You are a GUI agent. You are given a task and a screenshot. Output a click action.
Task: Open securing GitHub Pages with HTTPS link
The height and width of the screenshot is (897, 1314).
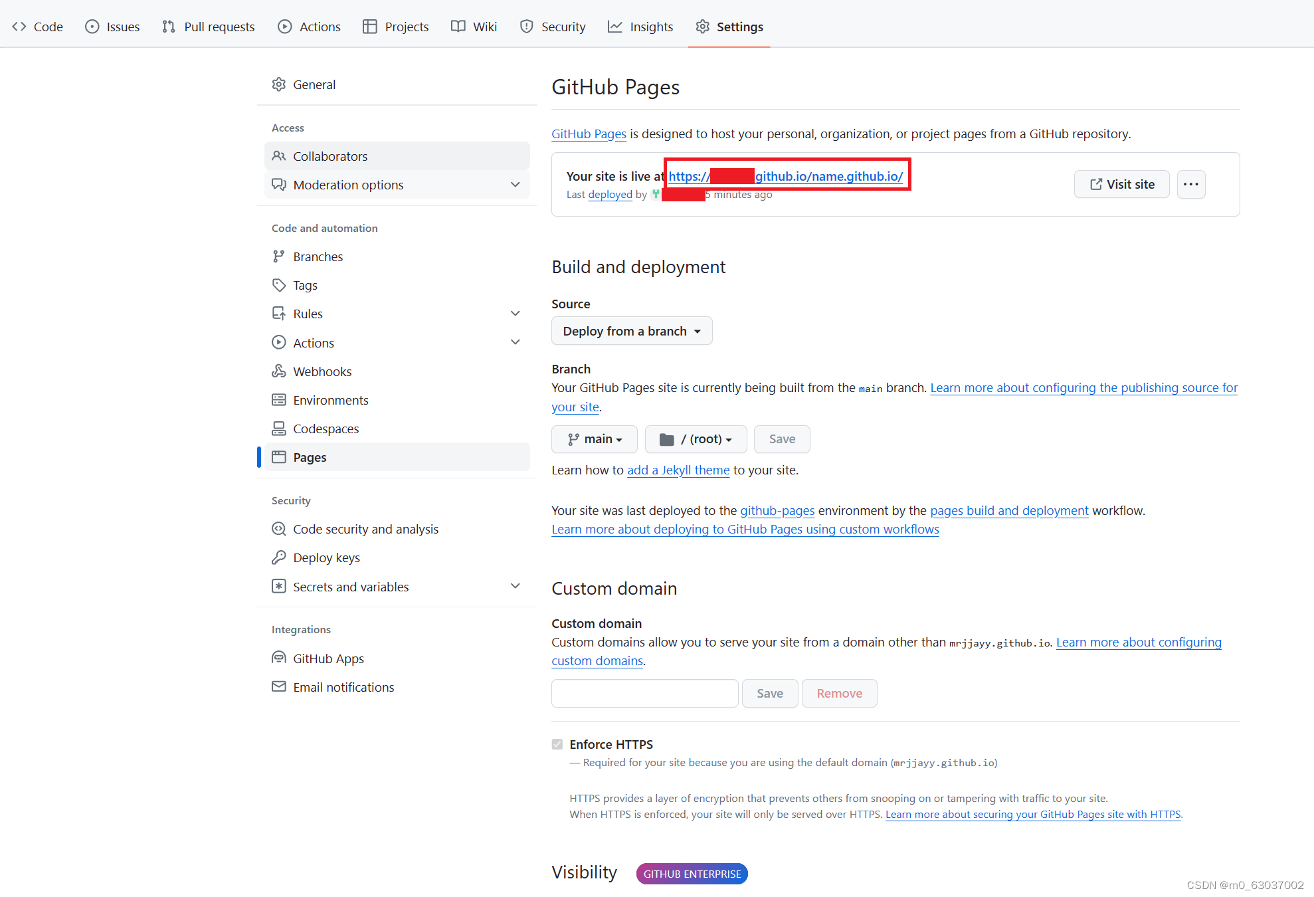[1033, 814]
